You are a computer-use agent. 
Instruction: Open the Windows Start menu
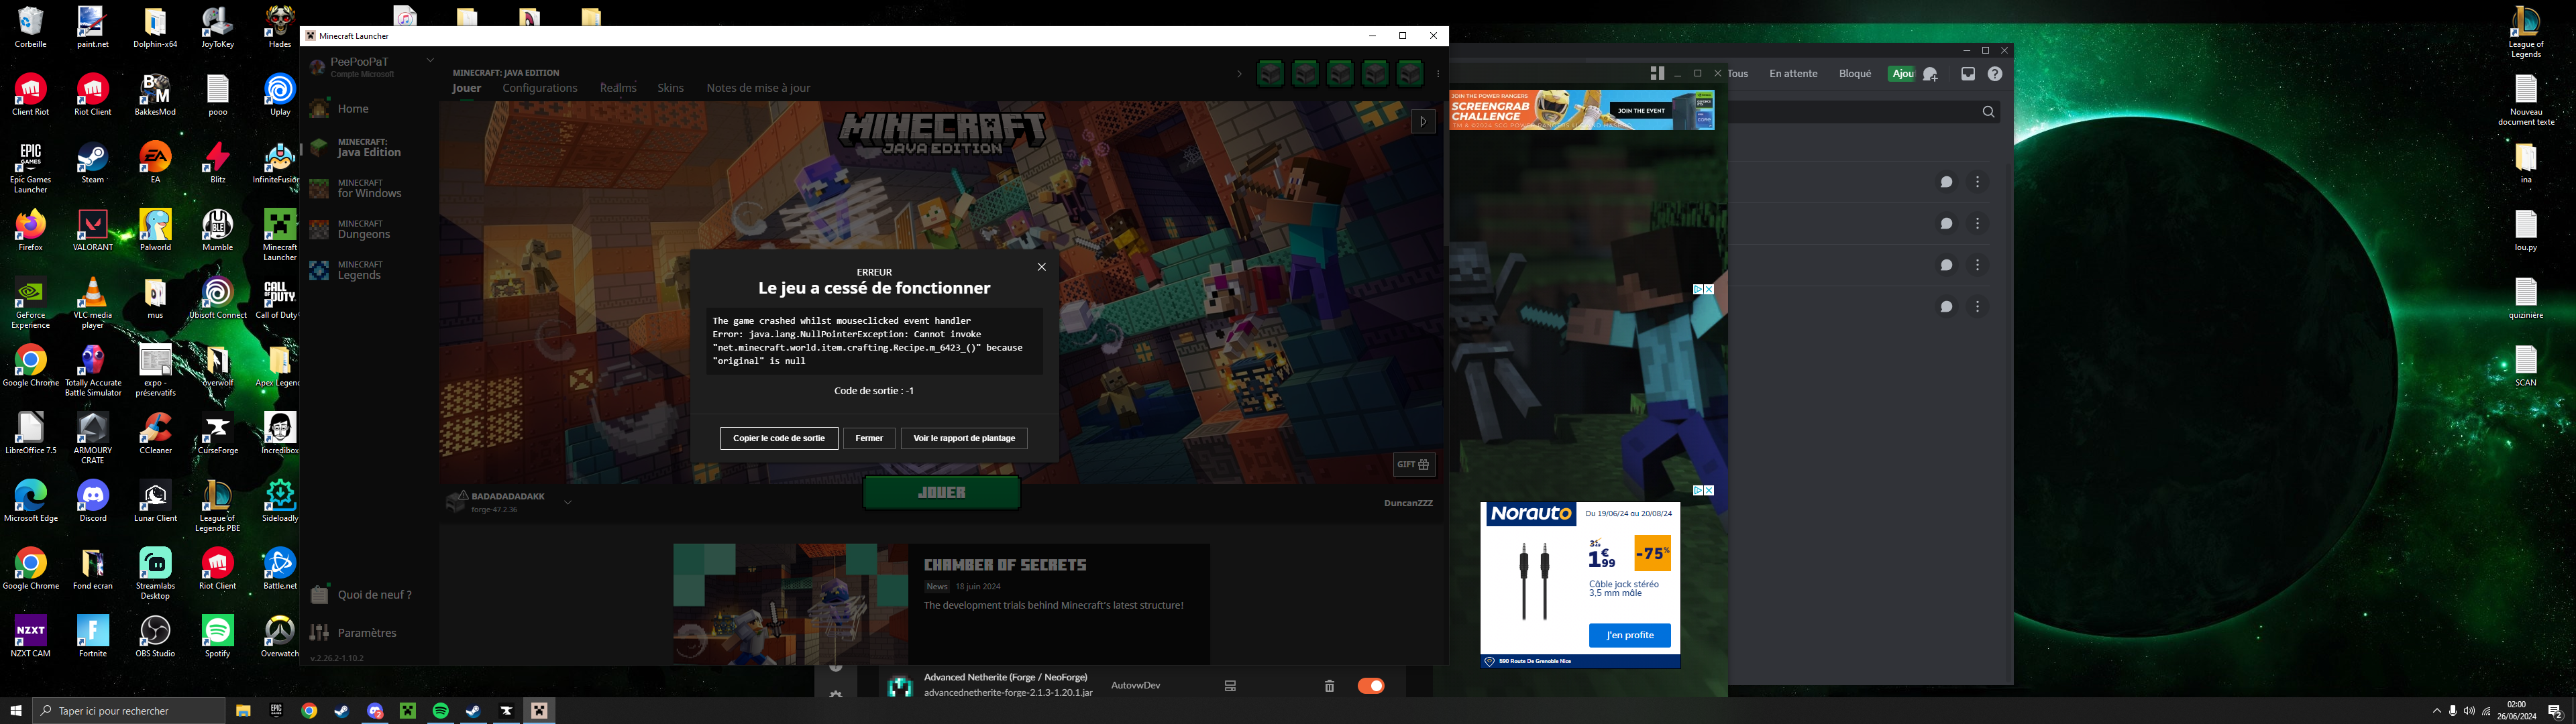(x=16, y=711)
